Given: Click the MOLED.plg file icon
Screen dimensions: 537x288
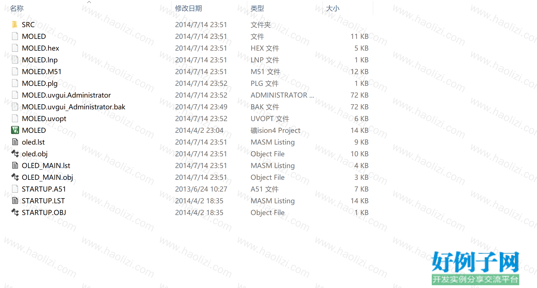Looking at the screenshot, I should (15, 83).
